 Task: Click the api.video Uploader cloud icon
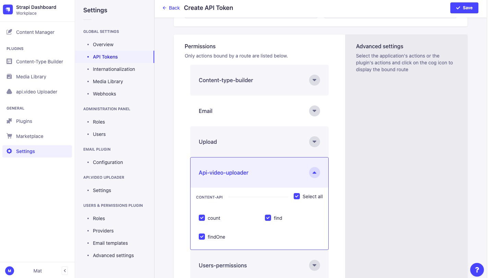coord(9,92)
